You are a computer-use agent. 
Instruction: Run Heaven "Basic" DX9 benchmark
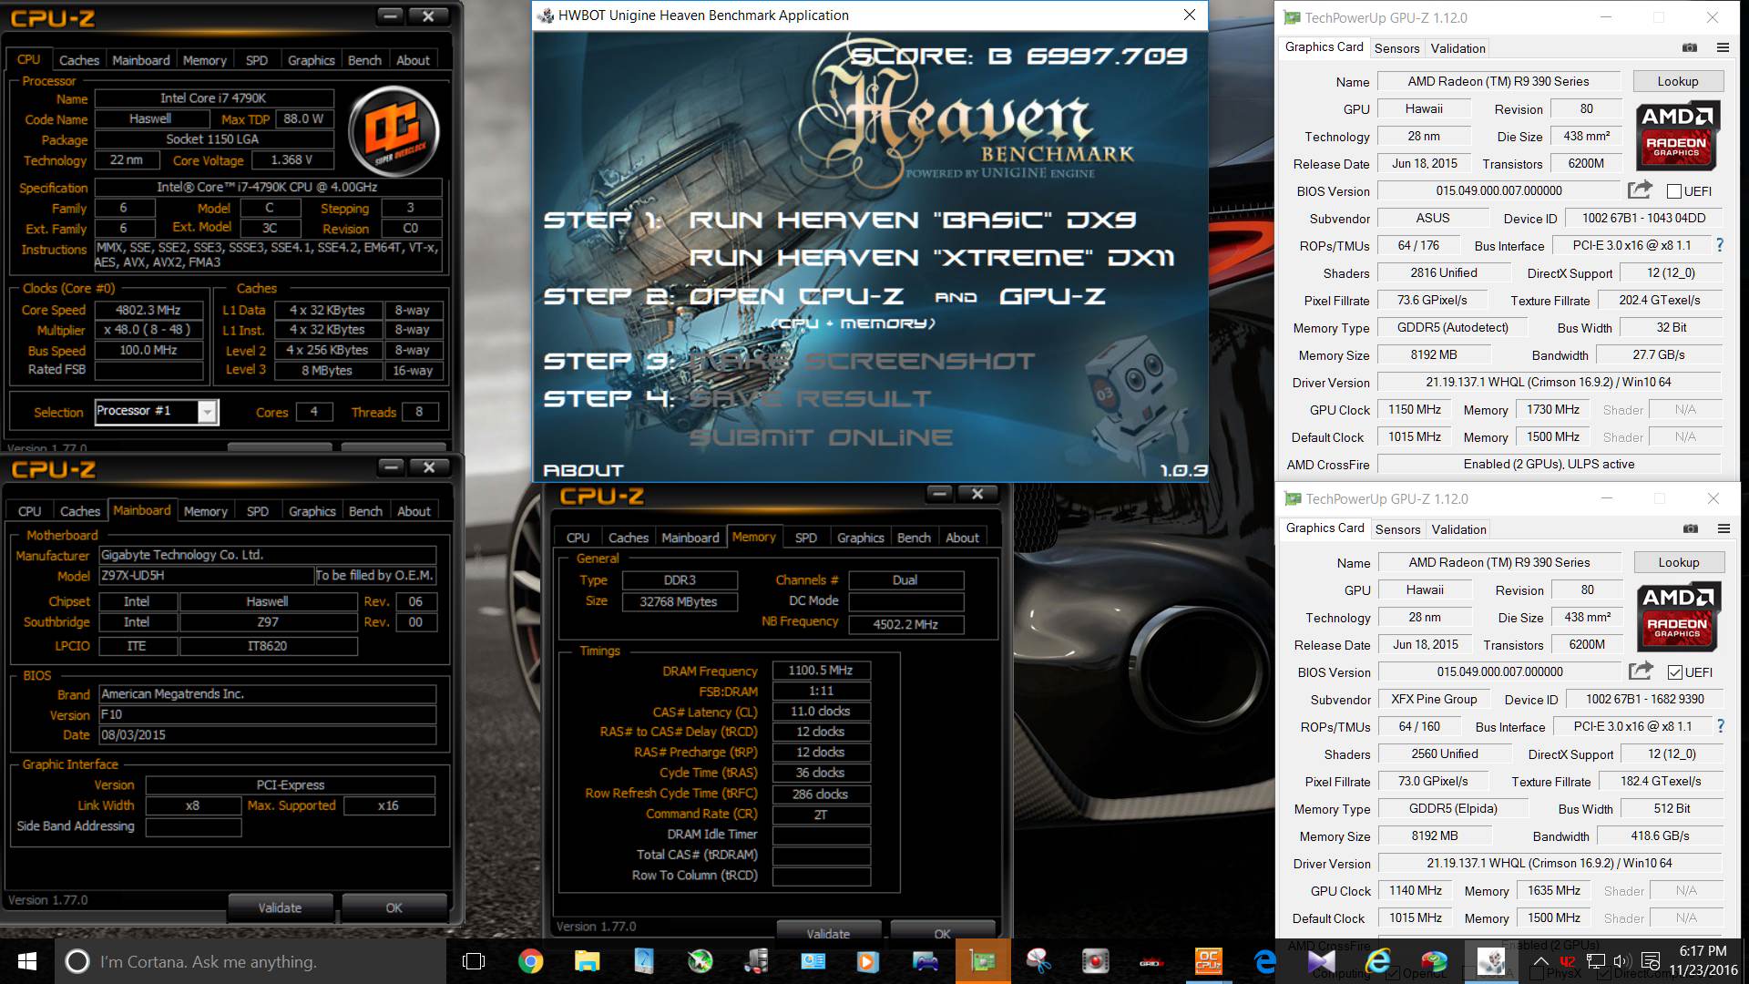[913, 220]
